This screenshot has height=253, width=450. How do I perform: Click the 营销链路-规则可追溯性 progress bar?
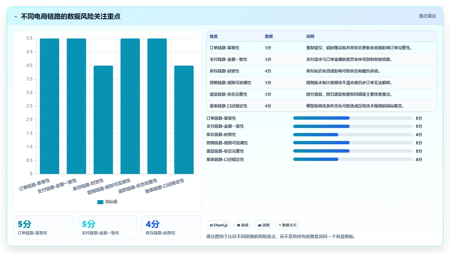point(353,143)
